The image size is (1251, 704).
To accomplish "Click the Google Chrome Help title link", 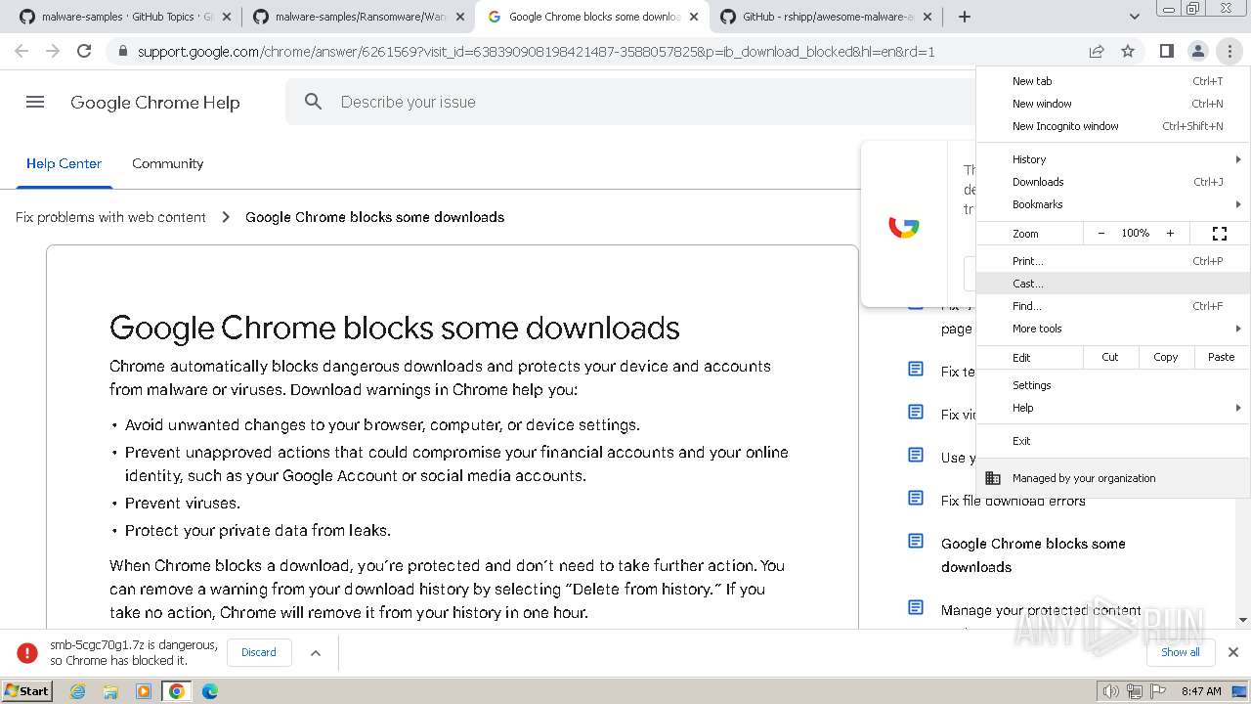I will click(x=154, y=103).
